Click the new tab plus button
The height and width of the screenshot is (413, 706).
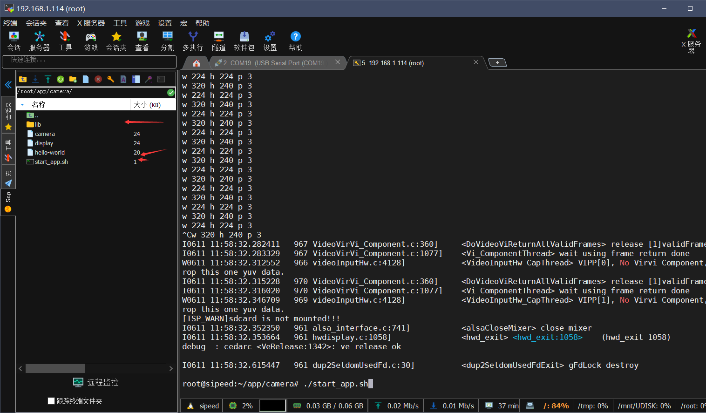(x=497, y=63)
